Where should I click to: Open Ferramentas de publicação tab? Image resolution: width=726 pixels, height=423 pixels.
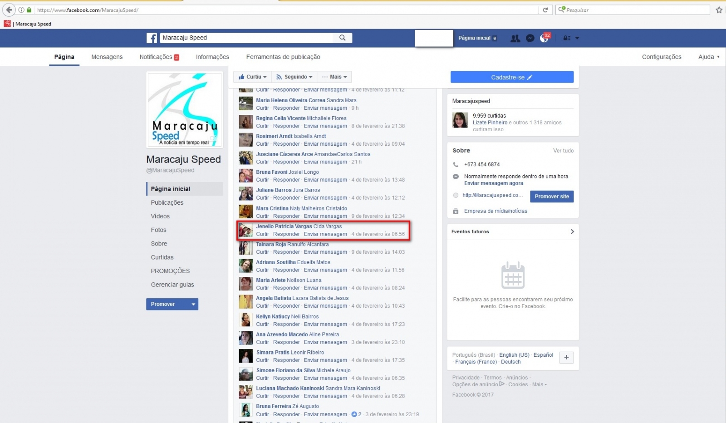pos(283,57)
